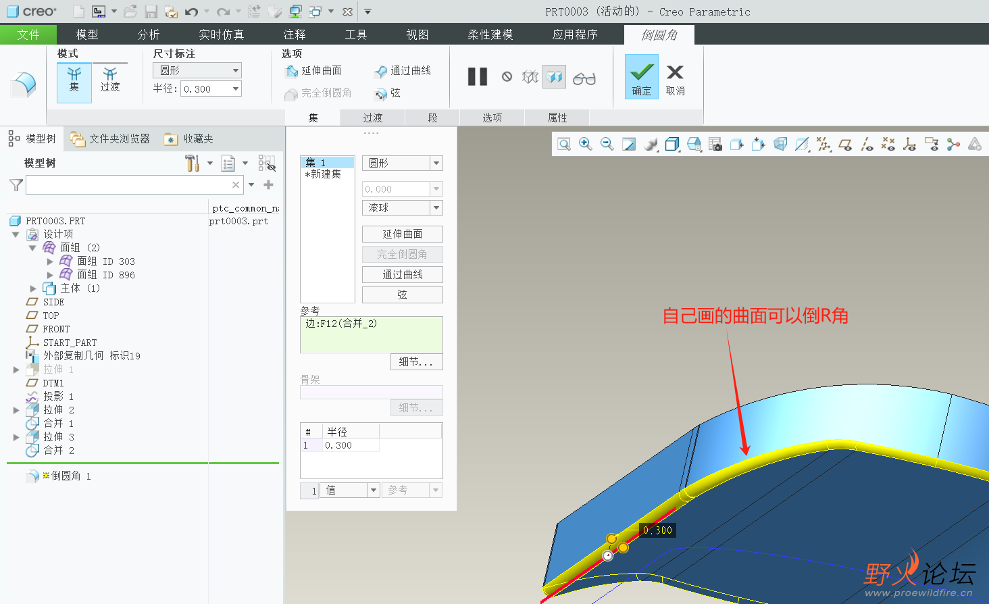Click the undo arrow in quick access toolbar

pos(191,11)
